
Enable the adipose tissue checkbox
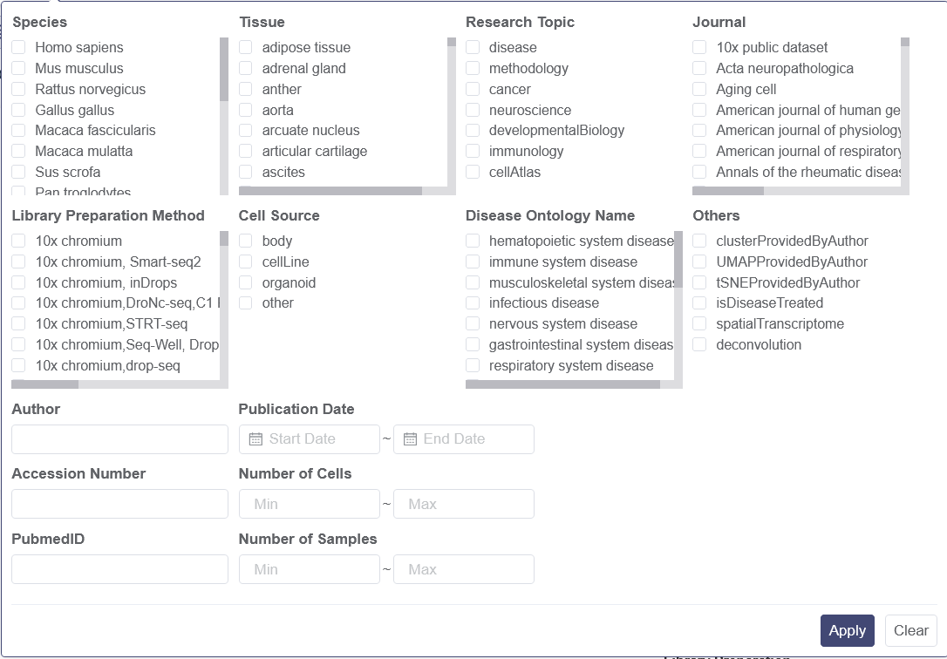[246, 47]
